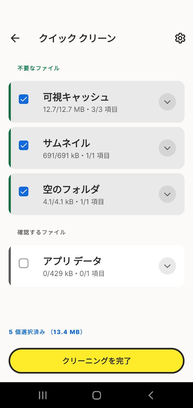Expand the サムネイル item chevron

[167, 148]
